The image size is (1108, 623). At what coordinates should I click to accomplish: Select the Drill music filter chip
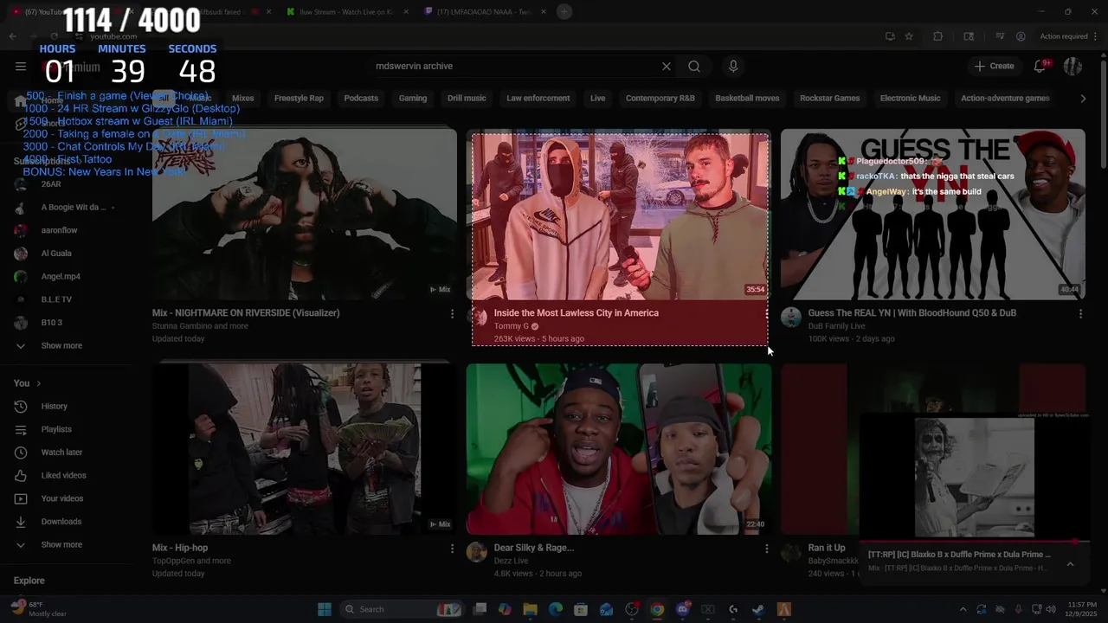(467, 99)
